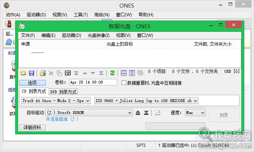Click the ONES main window logo icon
The image size is (254, 152).
pyautogui.click(x=7, y=5)
